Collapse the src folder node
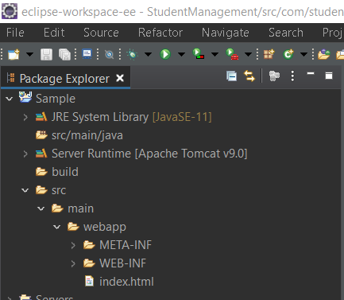The image size is (344, 300). point(25,190)
